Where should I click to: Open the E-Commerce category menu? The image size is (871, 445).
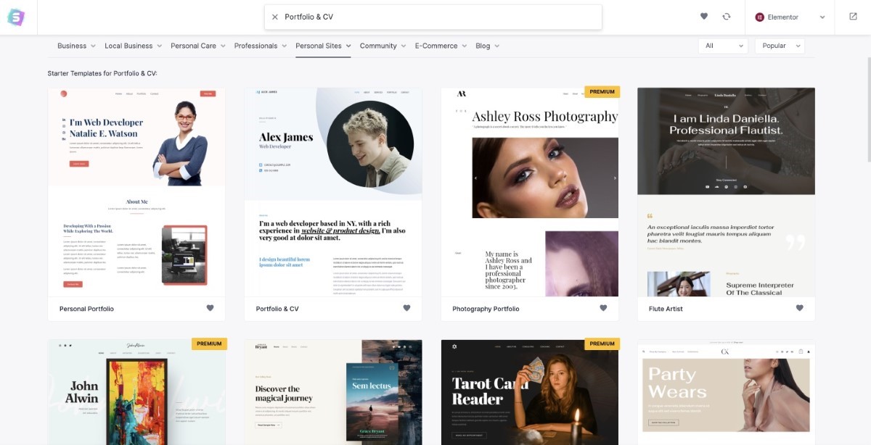[x=441, y=46]
